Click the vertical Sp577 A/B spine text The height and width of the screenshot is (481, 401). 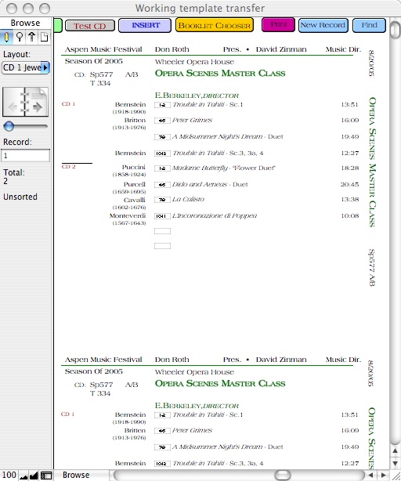[x=371, y=267]
